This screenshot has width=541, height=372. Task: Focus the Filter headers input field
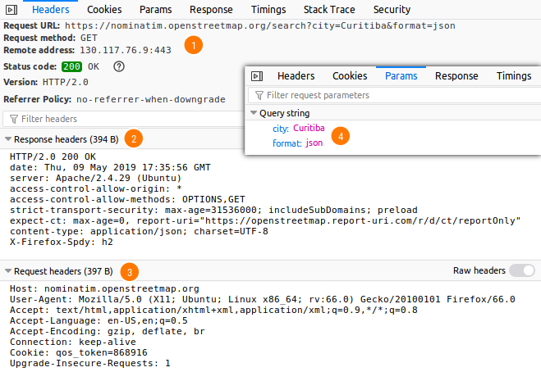pos(123,119)
